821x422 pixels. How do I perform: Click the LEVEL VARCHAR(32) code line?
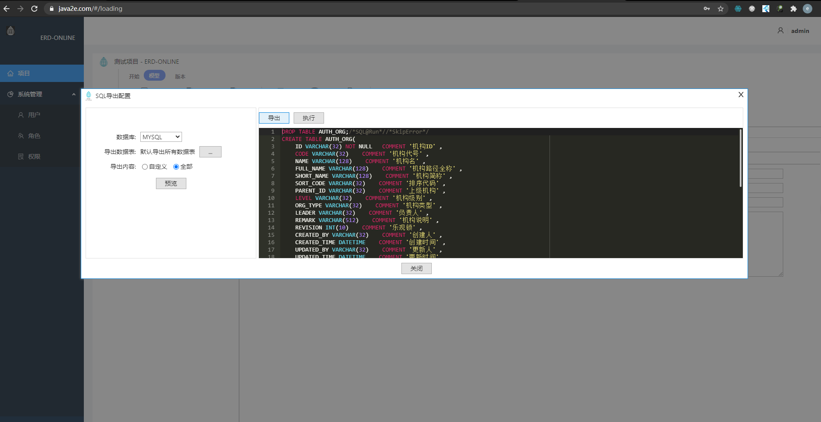pyautogui.click(x=364, y=198)
